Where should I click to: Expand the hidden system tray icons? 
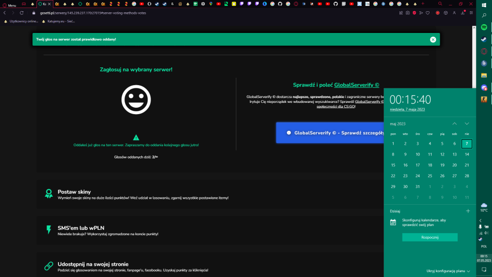(x=480, y=220)
